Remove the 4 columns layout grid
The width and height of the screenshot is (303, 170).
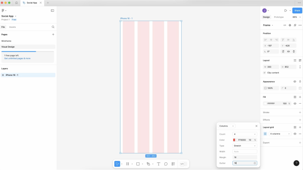point(300,134)
